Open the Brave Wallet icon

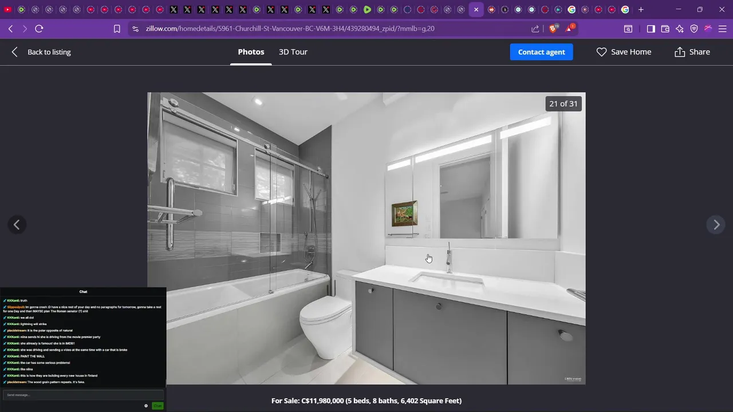click(x=665, y=29)
